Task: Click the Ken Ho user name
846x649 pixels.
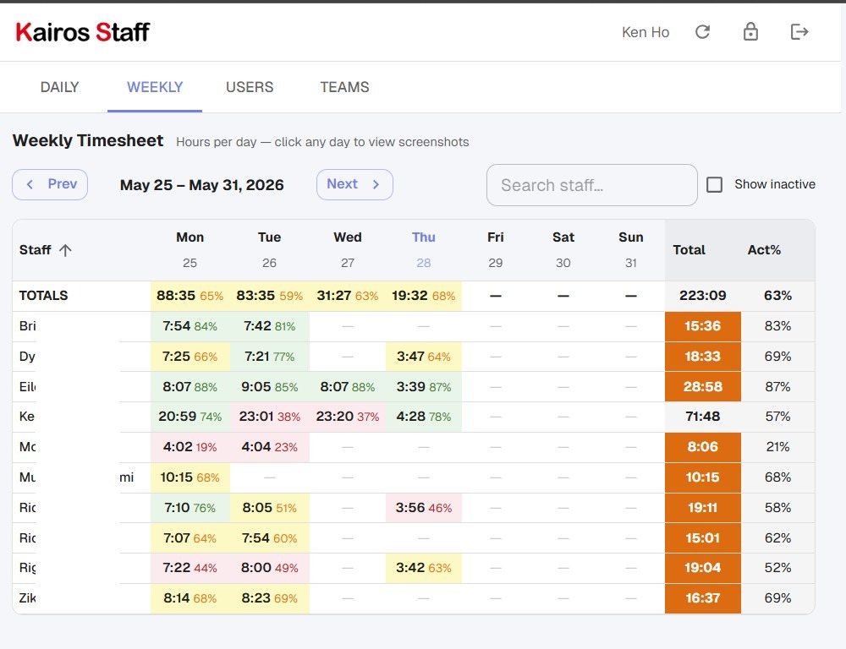Action: (645, 32)
